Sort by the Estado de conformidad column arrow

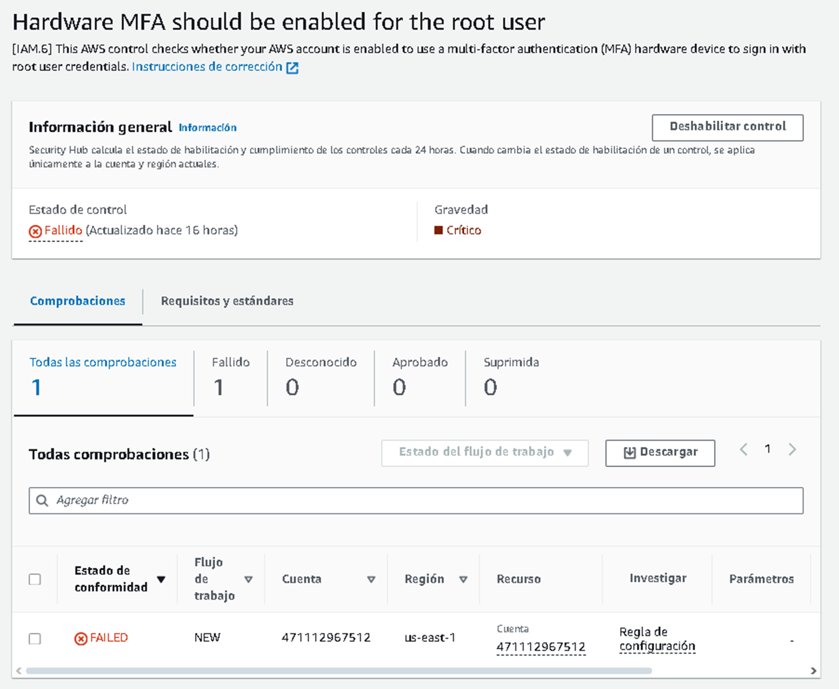point(161,579)
